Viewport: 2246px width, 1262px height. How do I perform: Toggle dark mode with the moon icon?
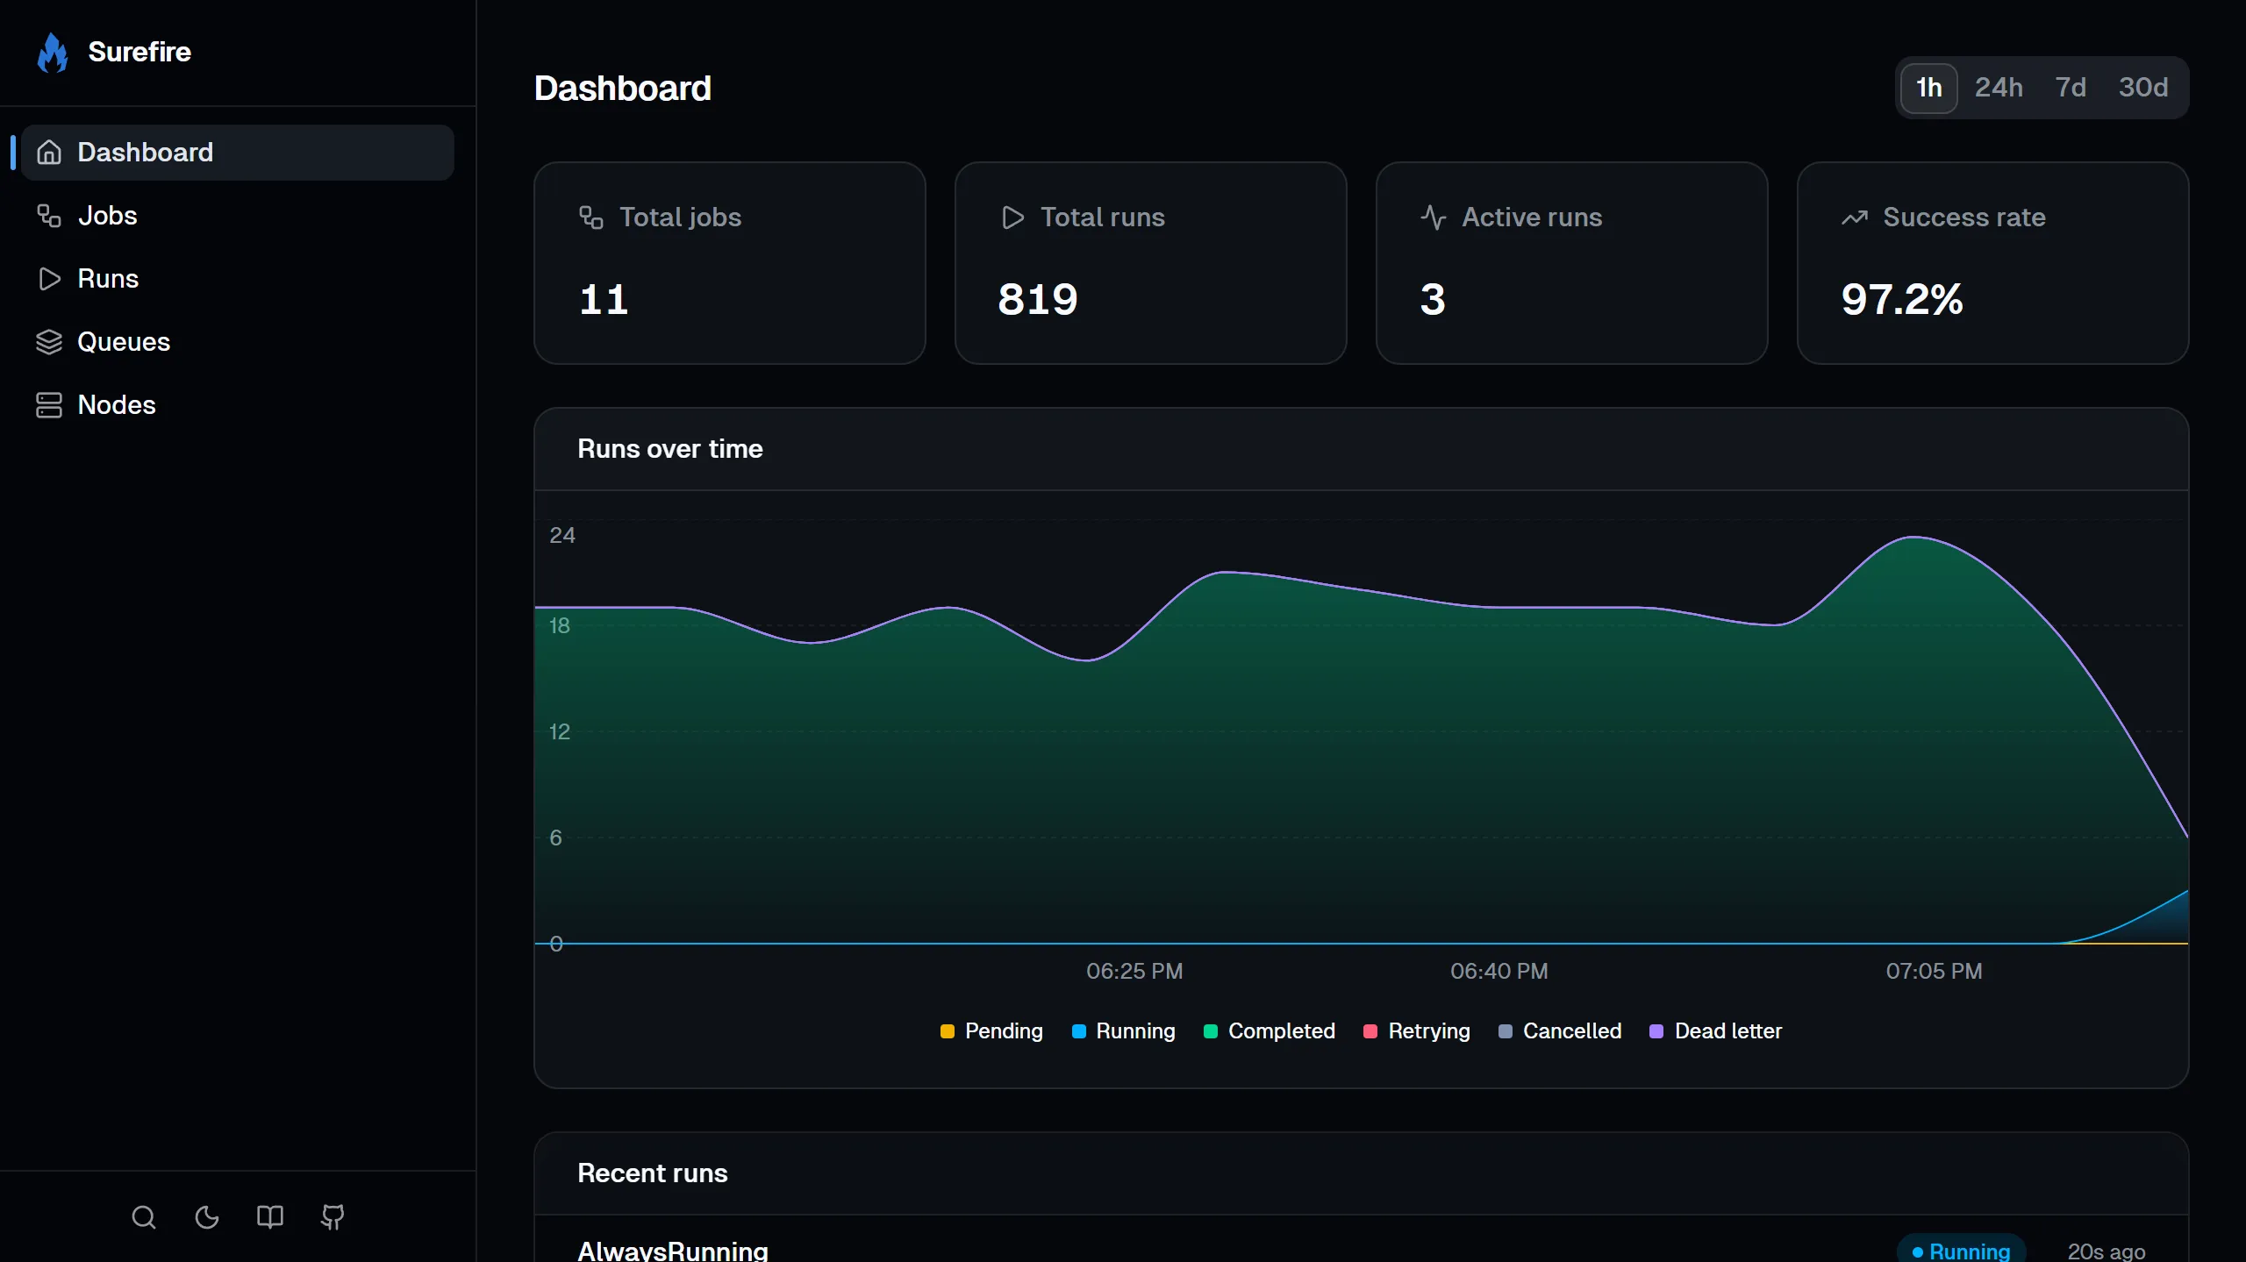point(206,1217)
